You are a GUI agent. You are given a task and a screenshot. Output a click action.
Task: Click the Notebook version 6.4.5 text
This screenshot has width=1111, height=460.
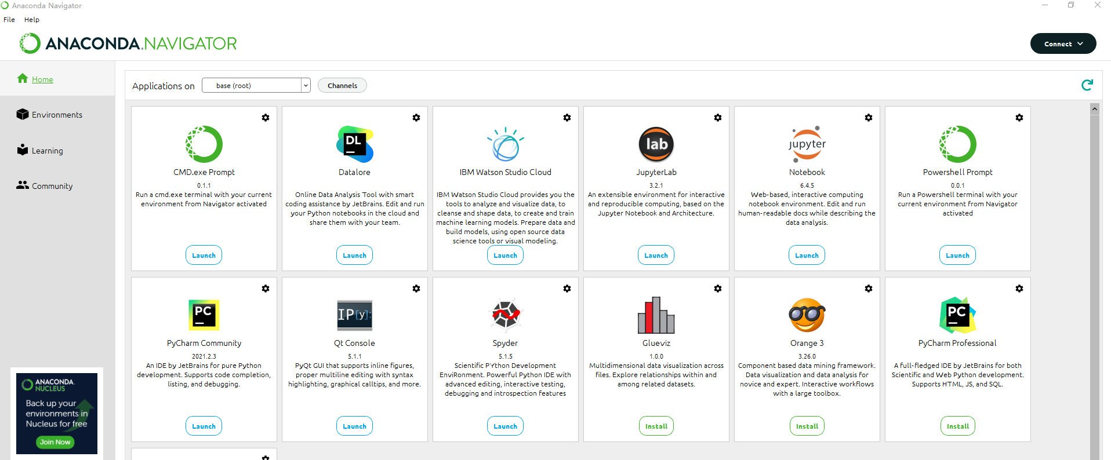[807, 185]
